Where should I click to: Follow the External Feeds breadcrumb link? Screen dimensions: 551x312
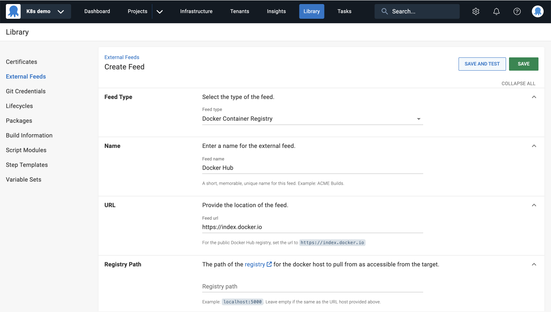click(x=122, y=57)
